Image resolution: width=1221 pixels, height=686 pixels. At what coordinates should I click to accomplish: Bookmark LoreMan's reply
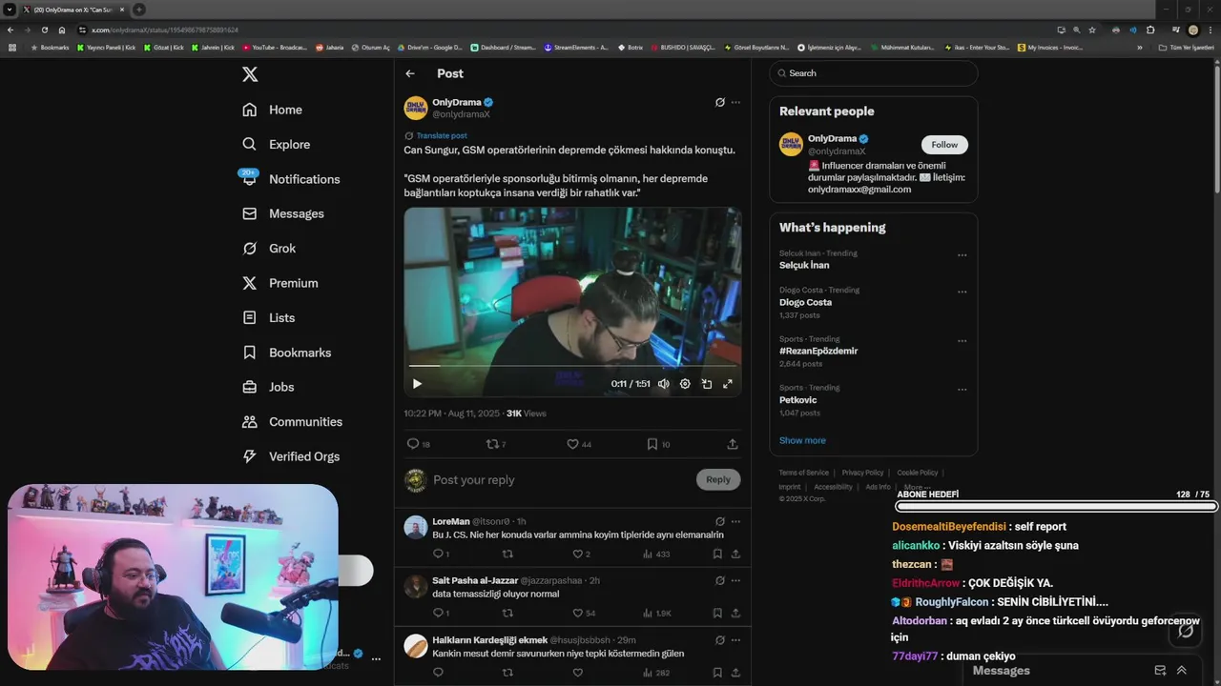(719, 554)
